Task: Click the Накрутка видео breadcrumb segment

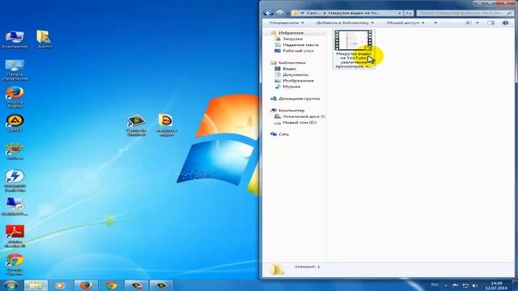Action: 354,13
